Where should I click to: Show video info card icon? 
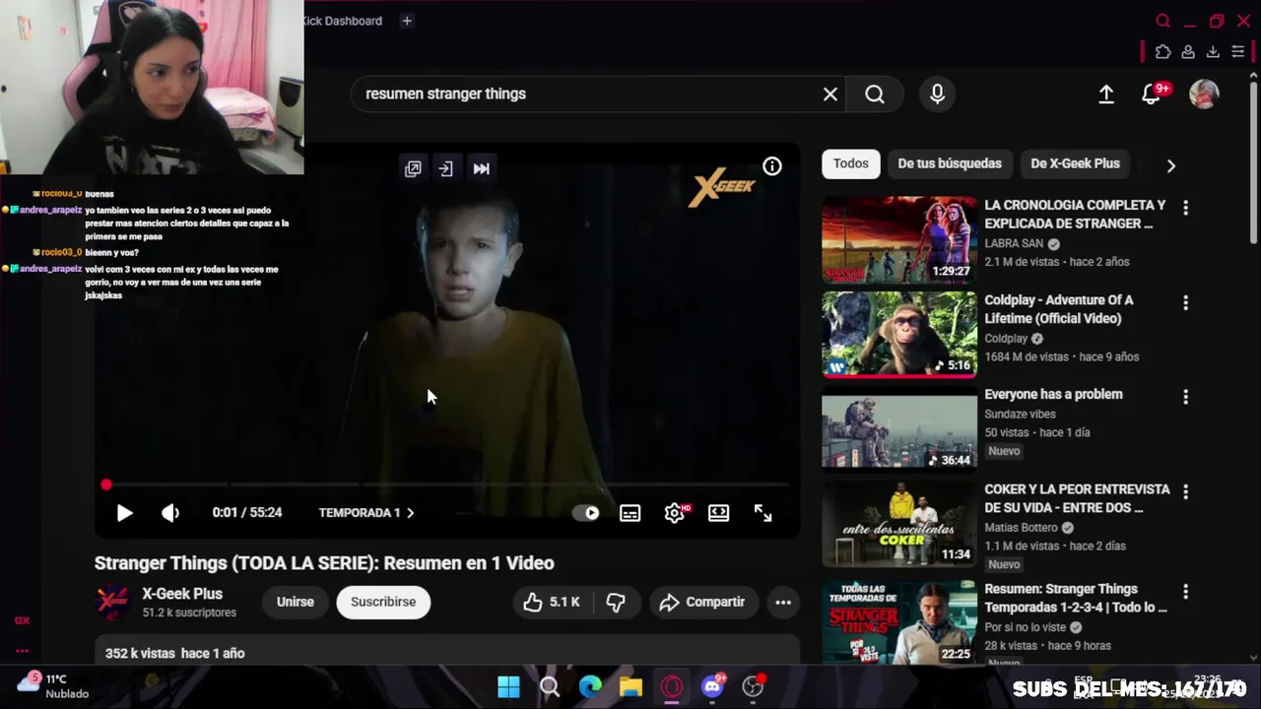[772, 166]
